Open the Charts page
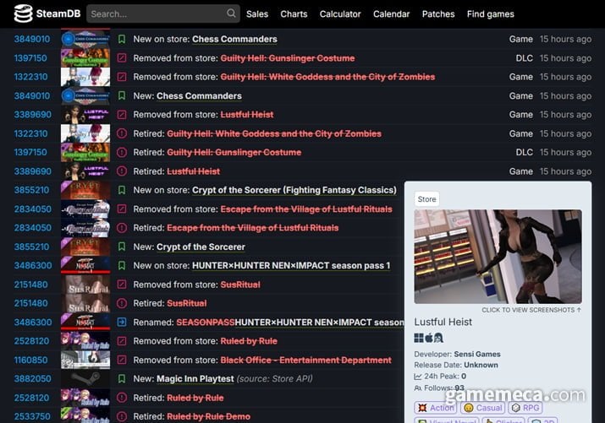This screenshot has width=605, height=423. tap(294, 14)
